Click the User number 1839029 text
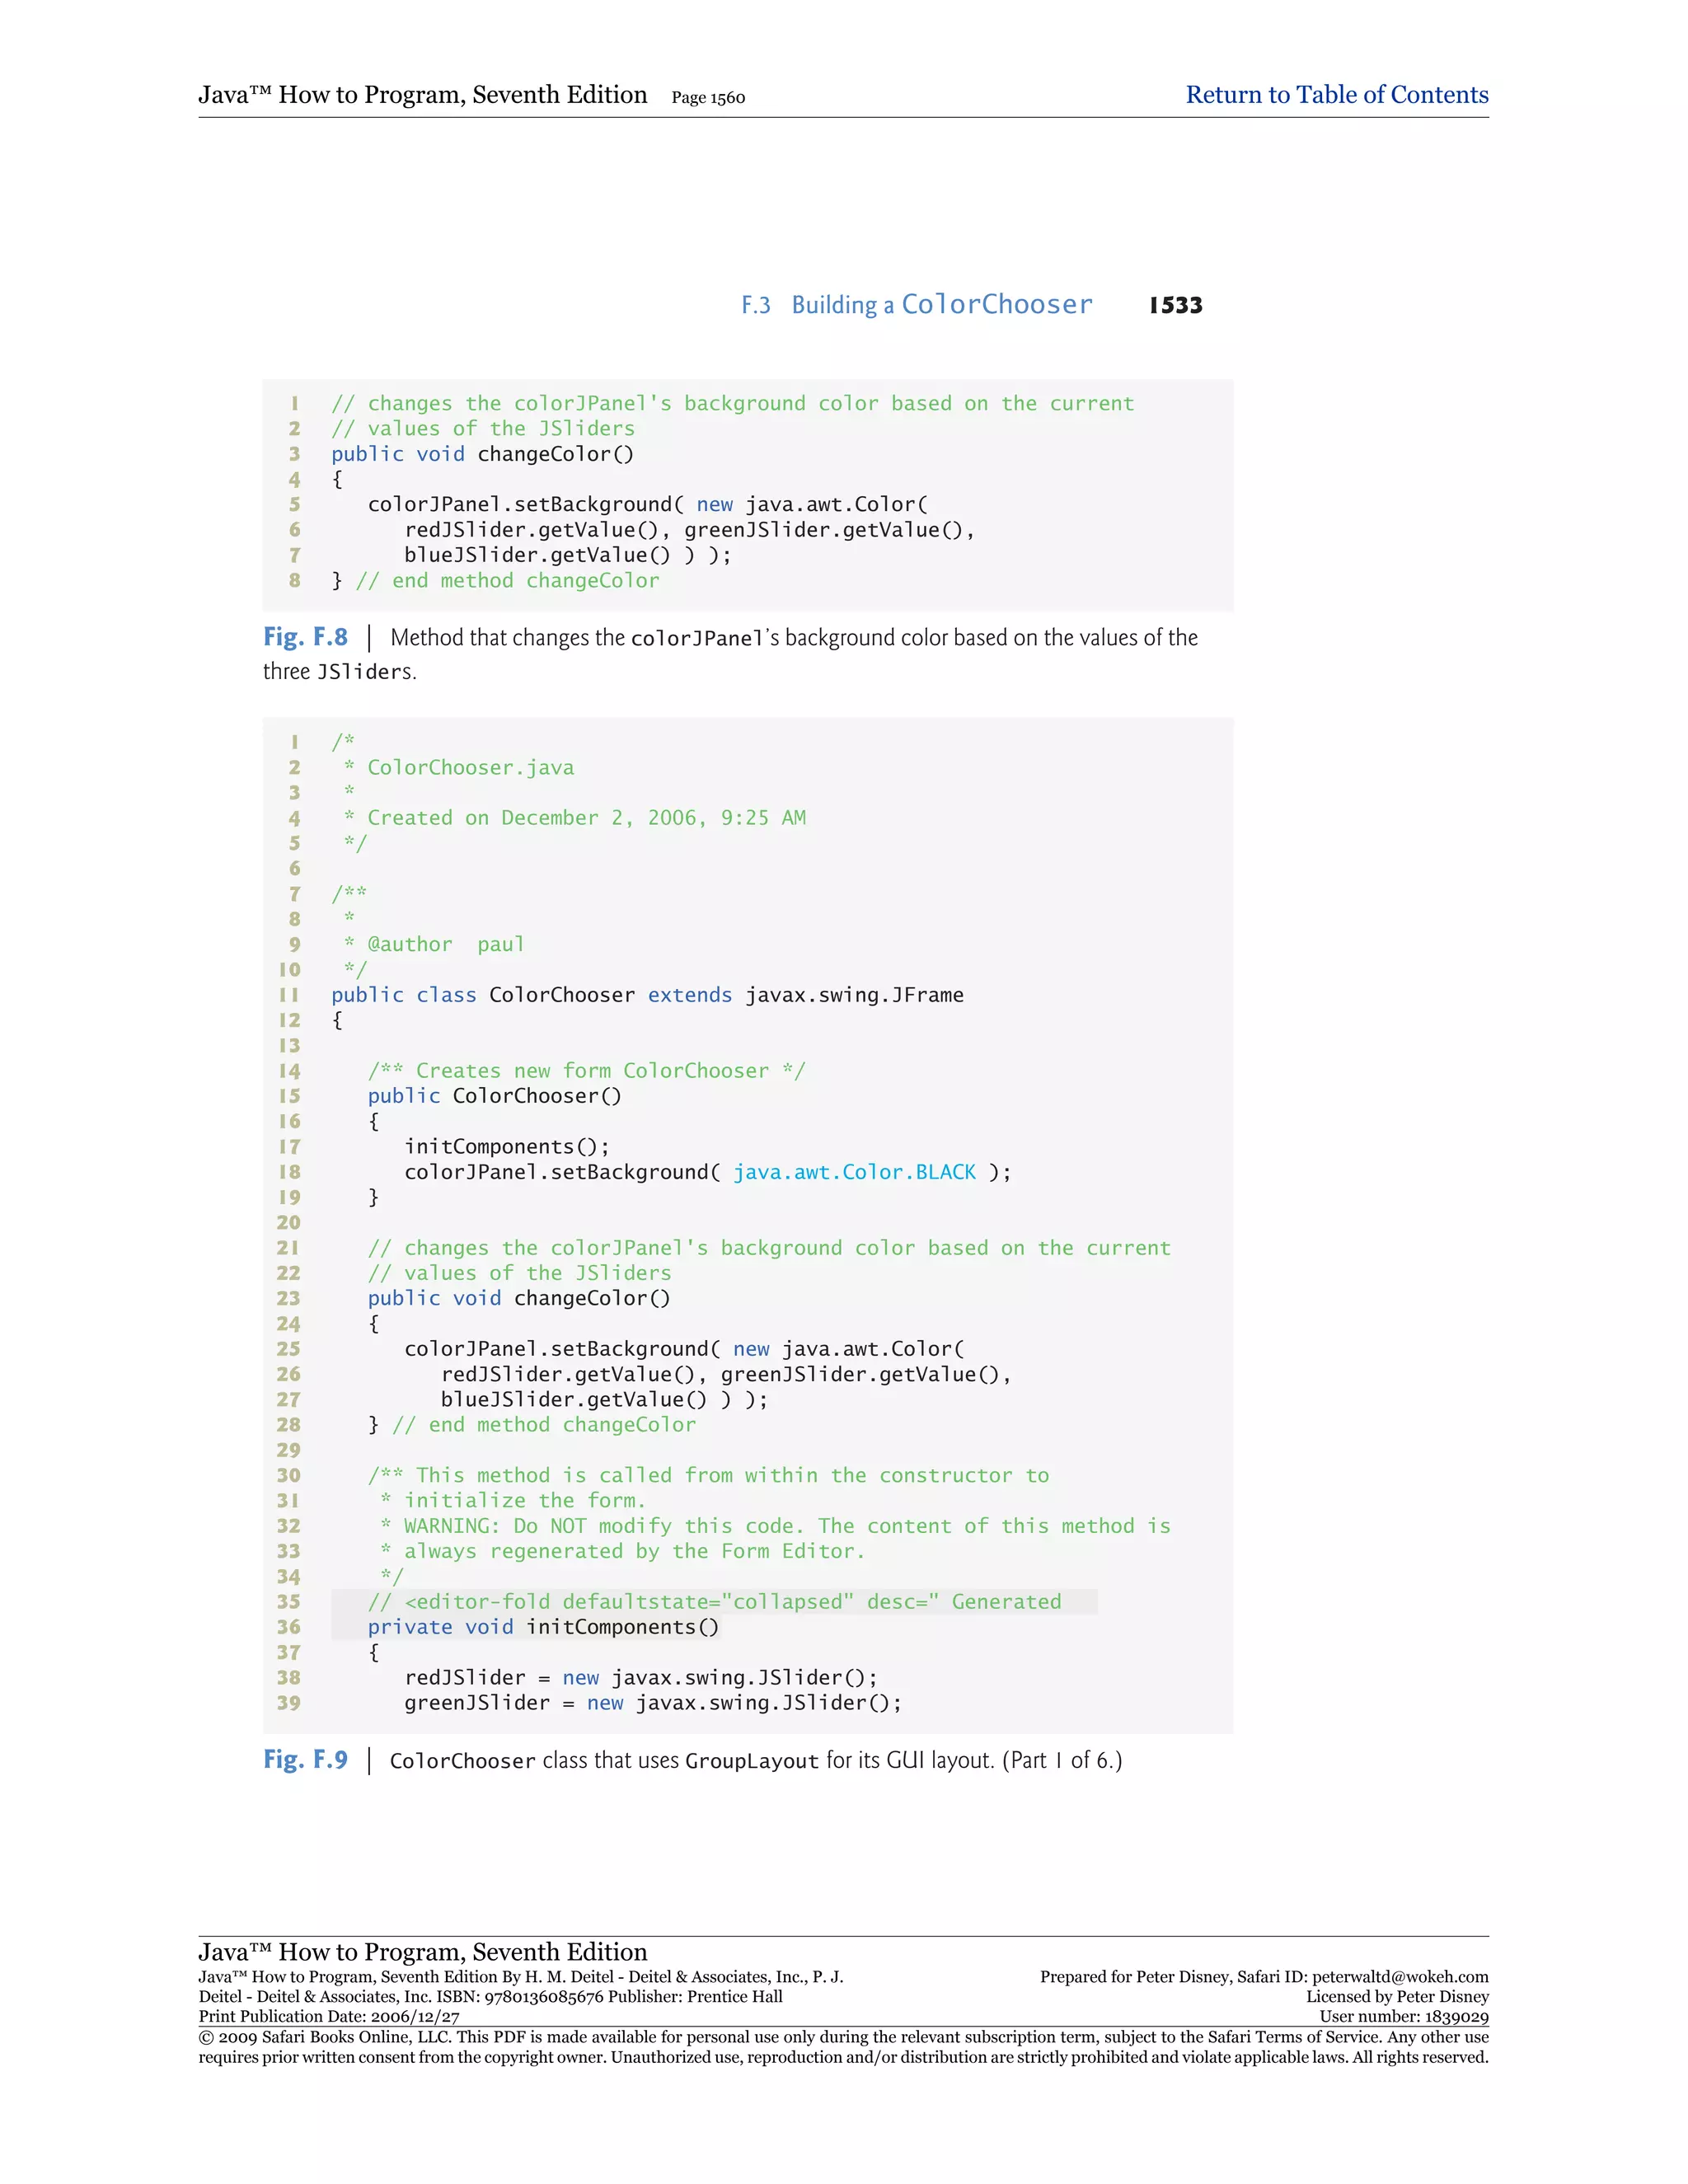The image size is (1688, 2184). click(x=1403, y=2017)
